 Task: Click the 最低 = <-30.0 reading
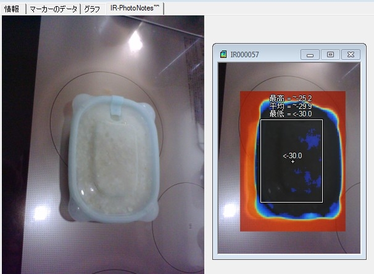290,114
